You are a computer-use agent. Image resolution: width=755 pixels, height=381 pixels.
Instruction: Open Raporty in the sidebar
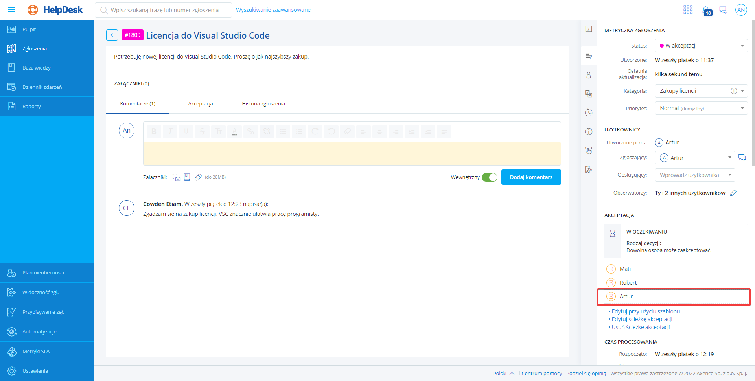point(31,107)
